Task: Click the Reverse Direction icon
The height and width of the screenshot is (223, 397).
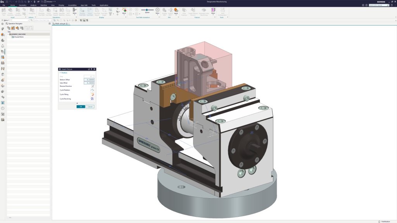Action: [93, 86]
